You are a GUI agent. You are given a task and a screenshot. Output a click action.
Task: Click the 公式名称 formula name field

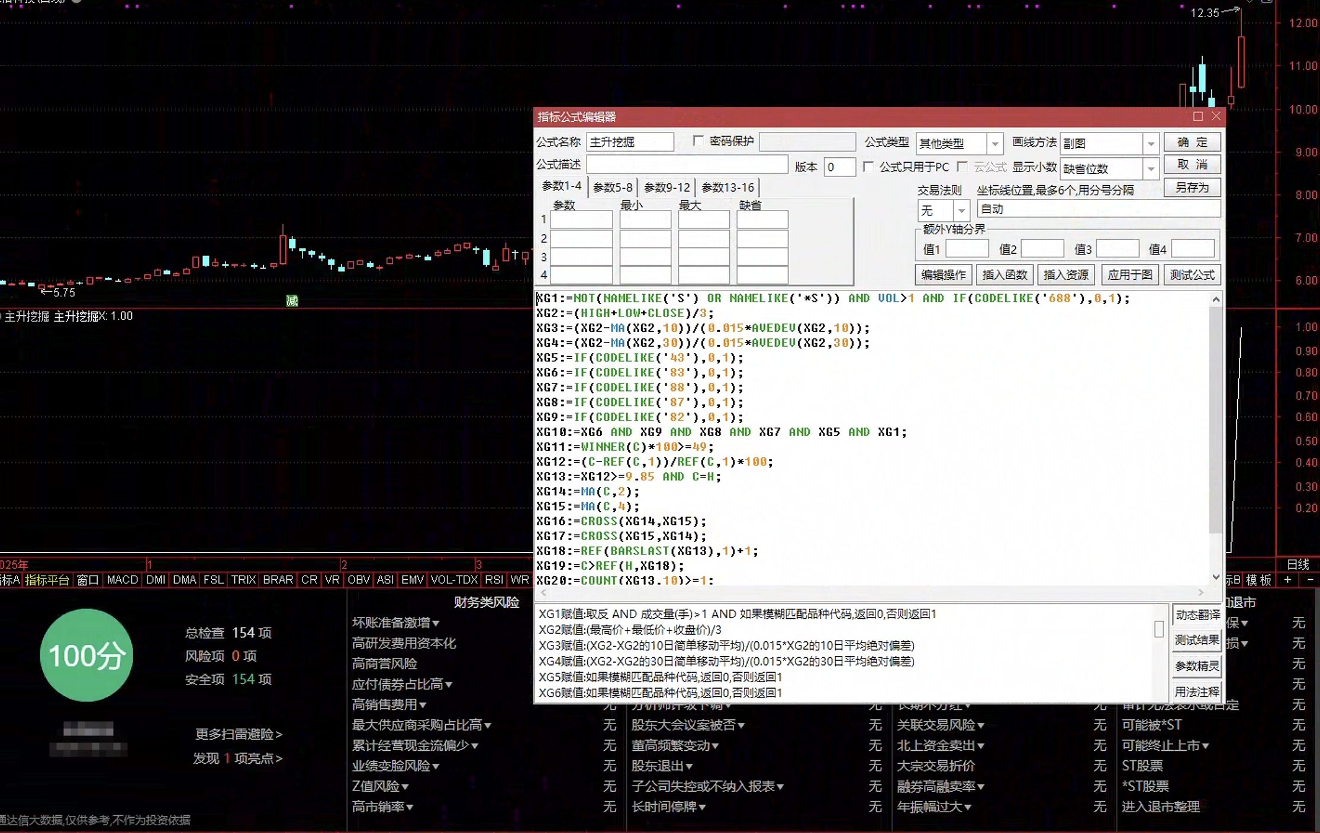pyautogui.click(x=630, y=142)
